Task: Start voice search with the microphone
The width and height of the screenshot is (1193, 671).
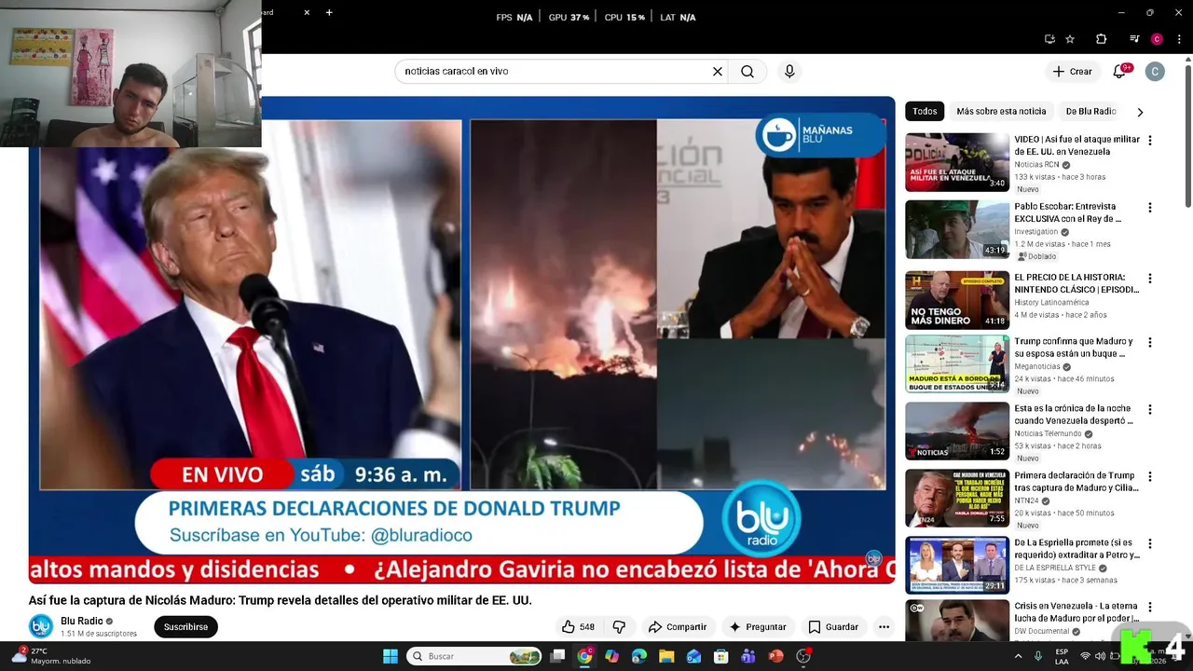Action: point(789,71)
